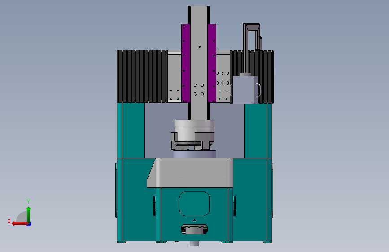The image size is (389, 252).
Task: Select the left black bellows cover
Action: (x=142, y=76)
